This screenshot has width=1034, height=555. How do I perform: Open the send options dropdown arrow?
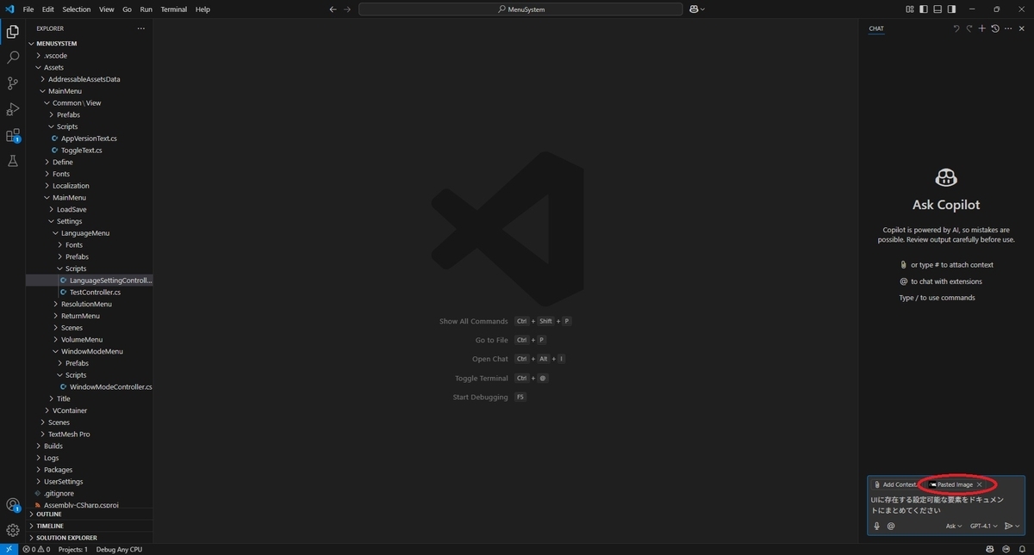pyautogui.click(x=1018, y=526)
